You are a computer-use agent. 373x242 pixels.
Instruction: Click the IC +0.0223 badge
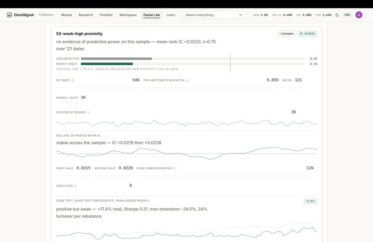point(307,34)
